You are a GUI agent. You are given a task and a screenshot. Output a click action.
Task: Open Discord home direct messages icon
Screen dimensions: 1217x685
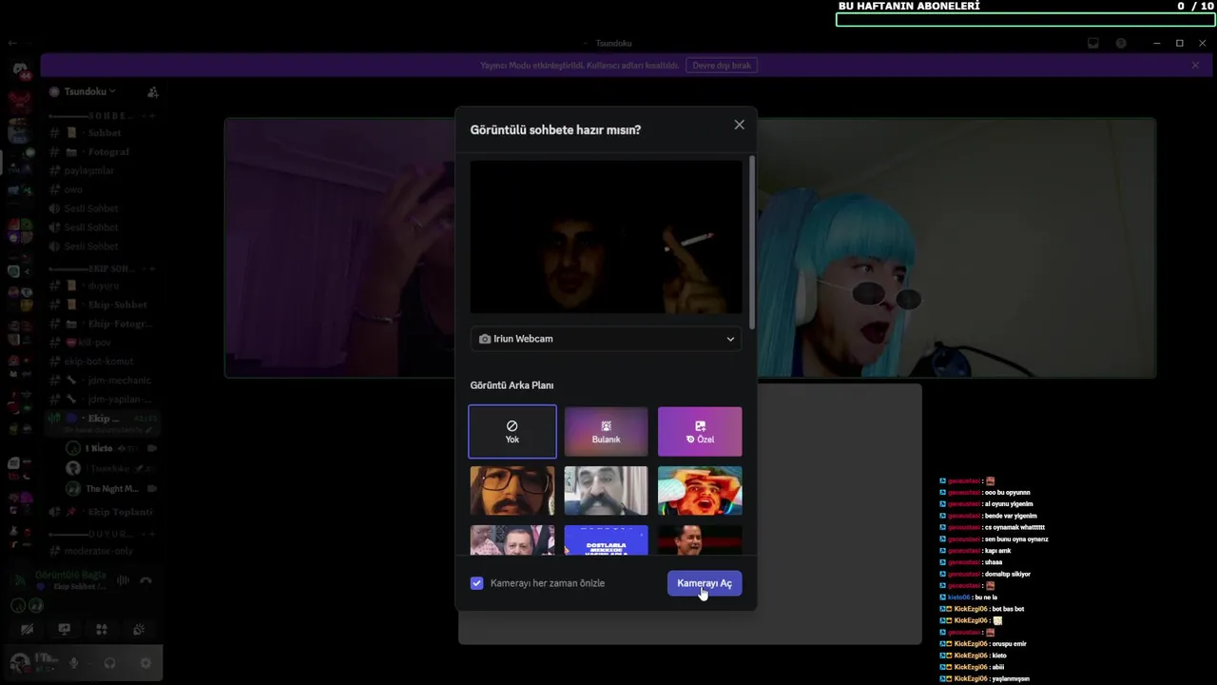click(20, 70)
